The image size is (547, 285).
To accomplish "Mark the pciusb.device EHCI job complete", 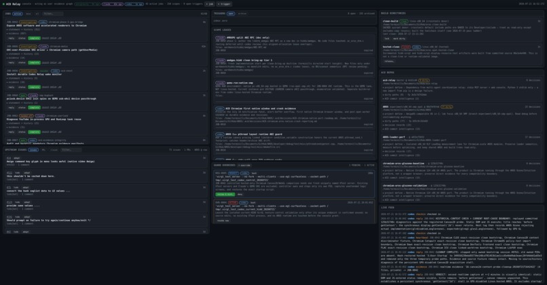I will tap(34, 108).
